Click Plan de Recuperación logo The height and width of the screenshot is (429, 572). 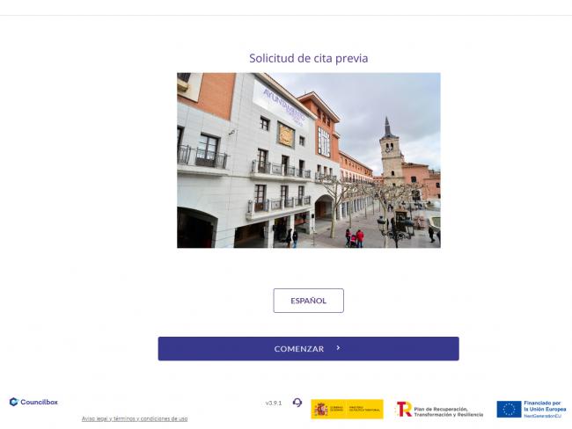point(439,410)
